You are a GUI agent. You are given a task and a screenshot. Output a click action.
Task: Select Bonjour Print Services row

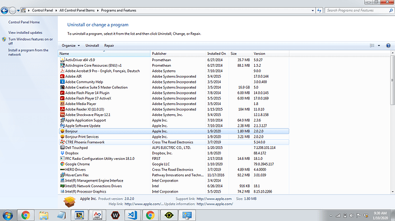point(174,137)
